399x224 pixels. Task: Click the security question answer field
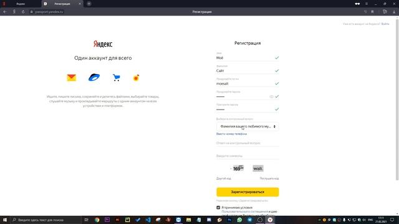coord(248,143)
